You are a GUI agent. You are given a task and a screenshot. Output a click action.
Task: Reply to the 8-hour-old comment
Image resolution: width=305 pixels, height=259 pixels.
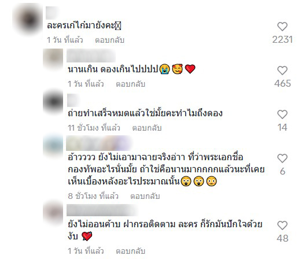pyautogui.click(x=145, y=196)
